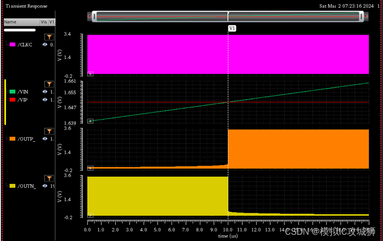
Task: Click the 1.639 value on VIN axis
Action: pyautogui.click(x=70, y=123)
